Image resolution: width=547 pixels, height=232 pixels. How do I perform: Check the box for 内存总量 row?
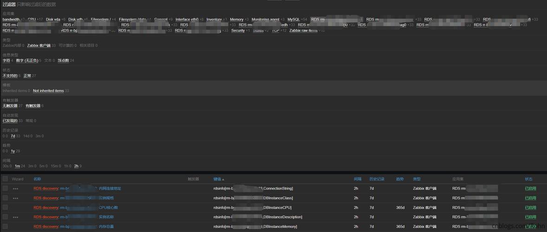pyautogui.click(x=5, y=226)
